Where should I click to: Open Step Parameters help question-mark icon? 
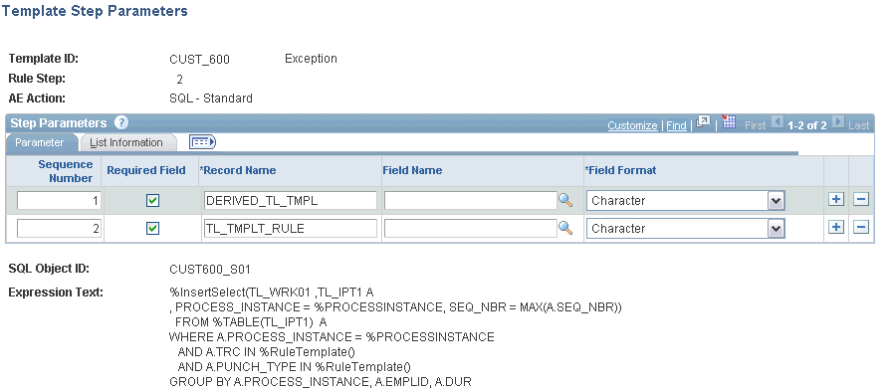(121, 122)
